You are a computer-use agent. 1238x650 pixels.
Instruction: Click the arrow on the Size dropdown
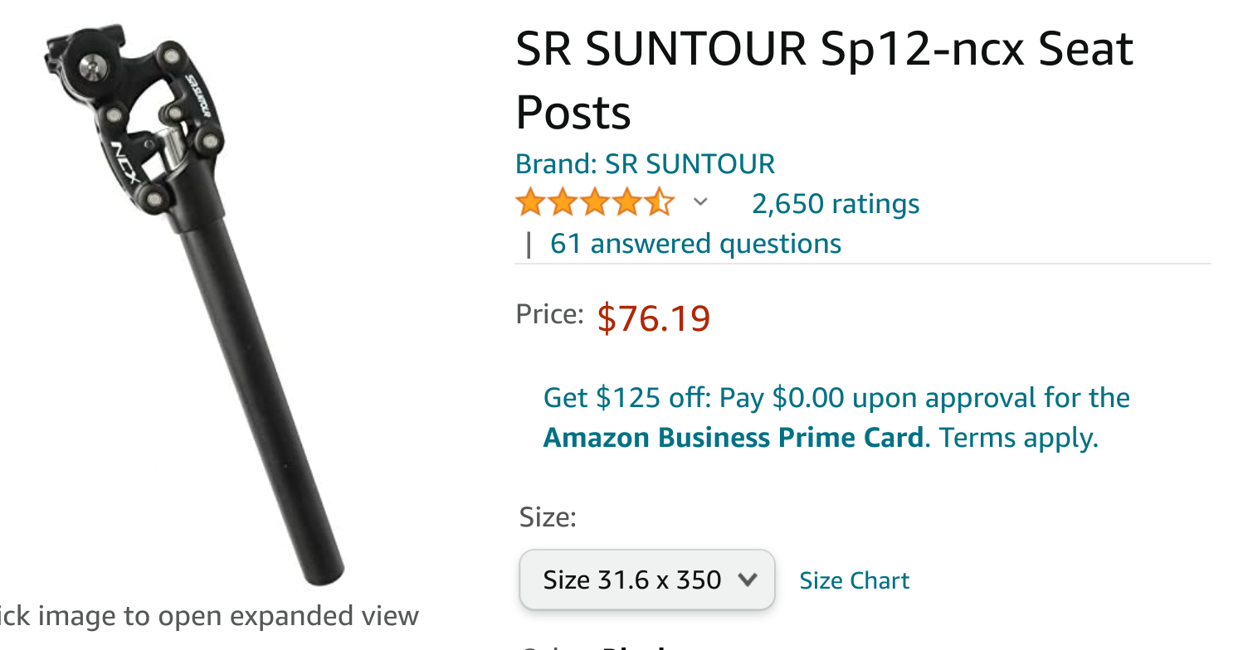(748, 580)
